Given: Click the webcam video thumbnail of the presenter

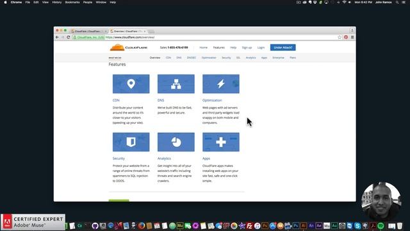Looking at the screenshot, I should (381, 201).
